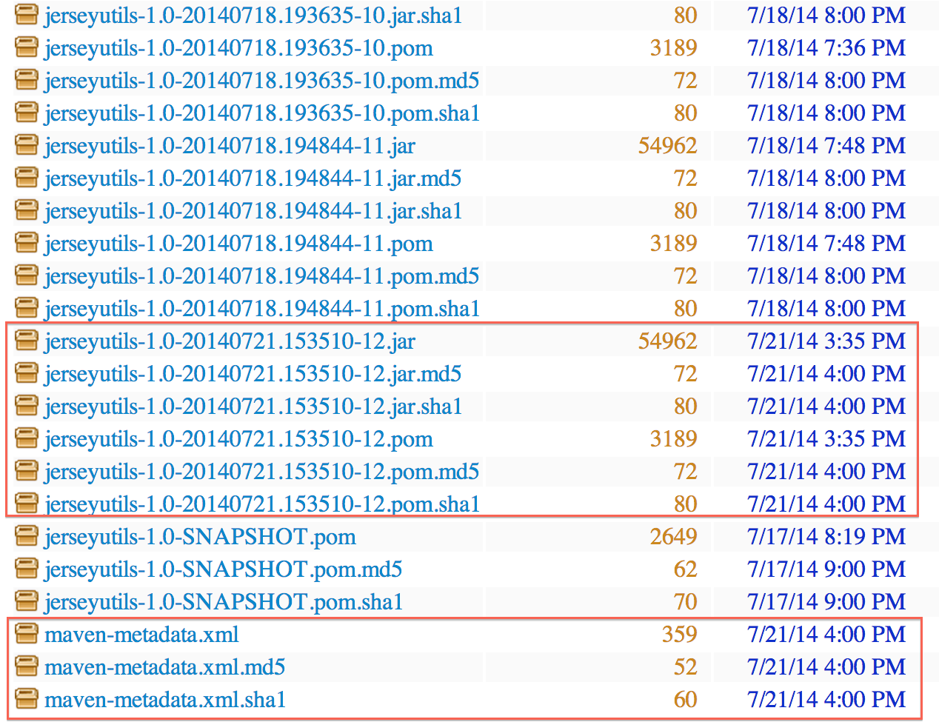This screenshot has width=939, height=722.
Task: Click the package icon beside jerseyutils-1.0-SNAPSHOT.pom
Action: tap(27, 537)
